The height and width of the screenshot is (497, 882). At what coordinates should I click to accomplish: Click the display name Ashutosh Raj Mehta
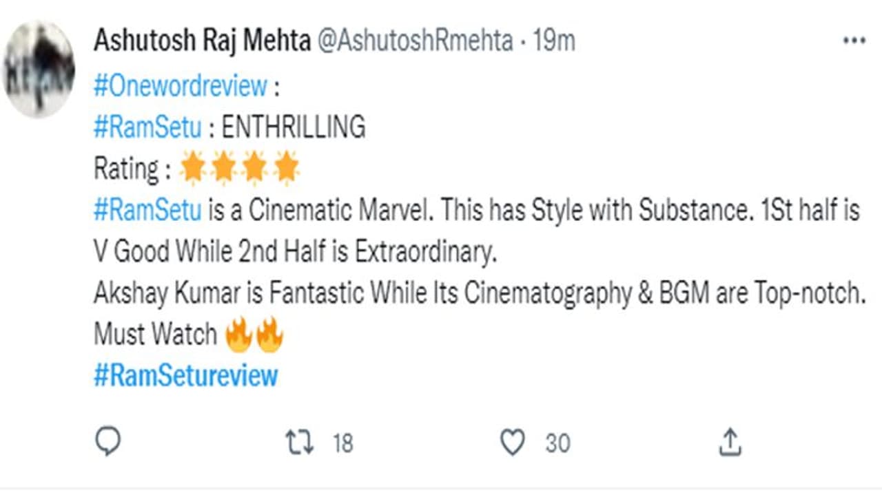click(x=202, y=42)
